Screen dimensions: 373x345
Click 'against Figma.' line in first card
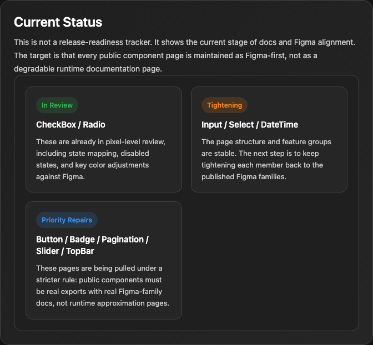[61, 177]
